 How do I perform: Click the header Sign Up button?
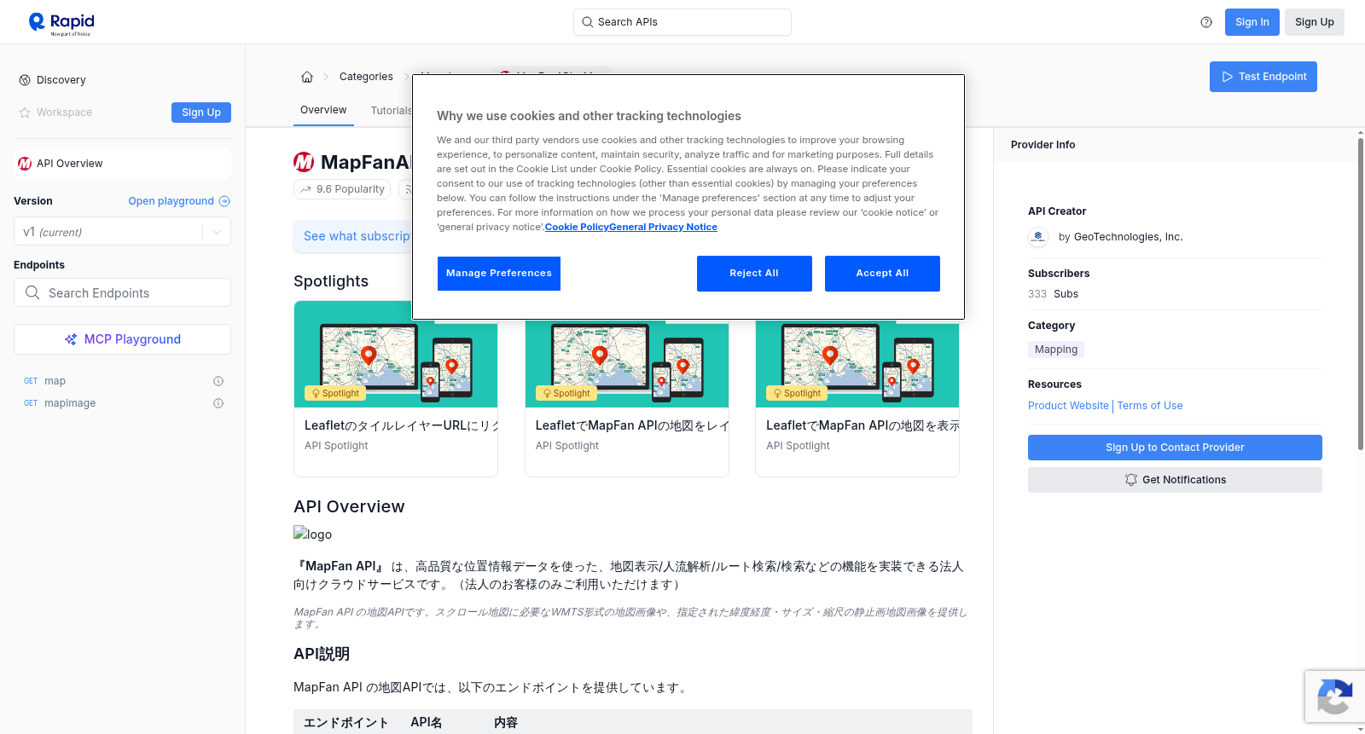point(1315,22)
